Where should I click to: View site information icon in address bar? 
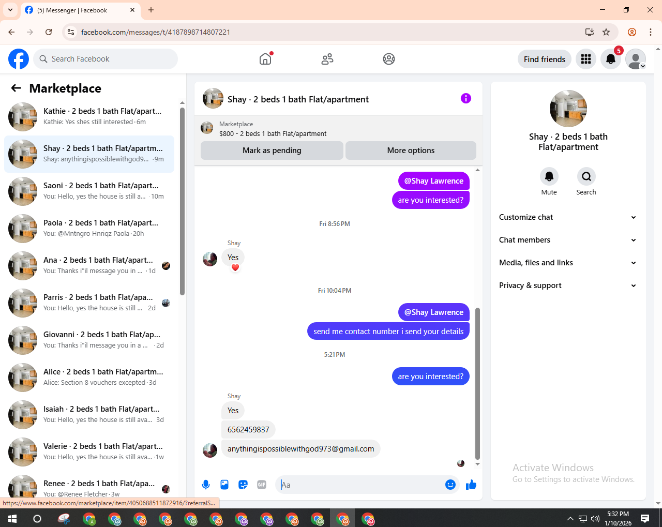click(71, 32)
